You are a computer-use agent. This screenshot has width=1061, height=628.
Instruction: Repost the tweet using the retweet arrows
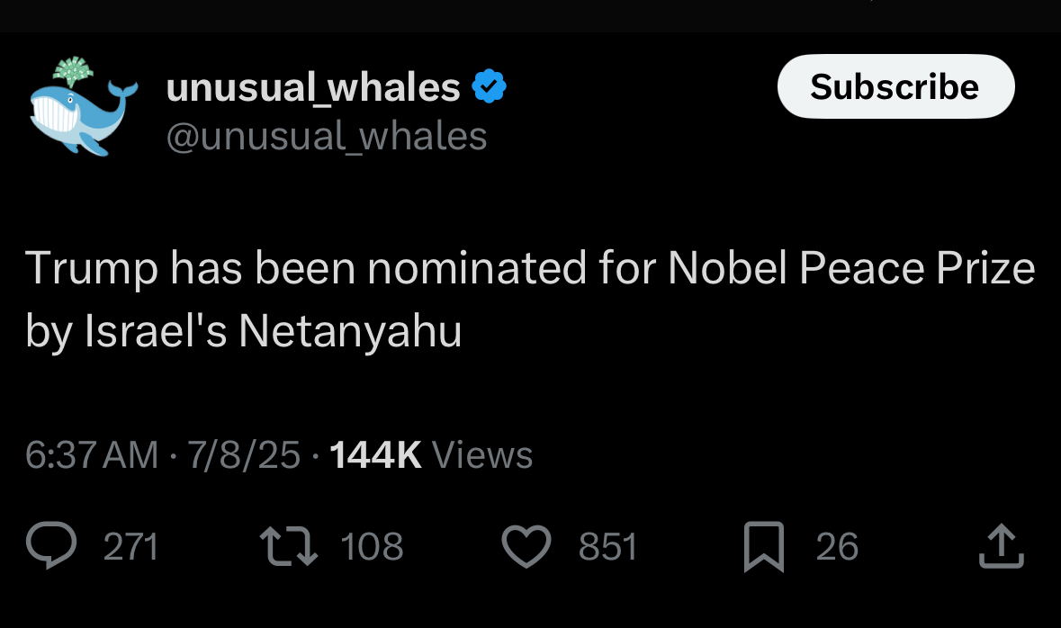click(289, 546)
